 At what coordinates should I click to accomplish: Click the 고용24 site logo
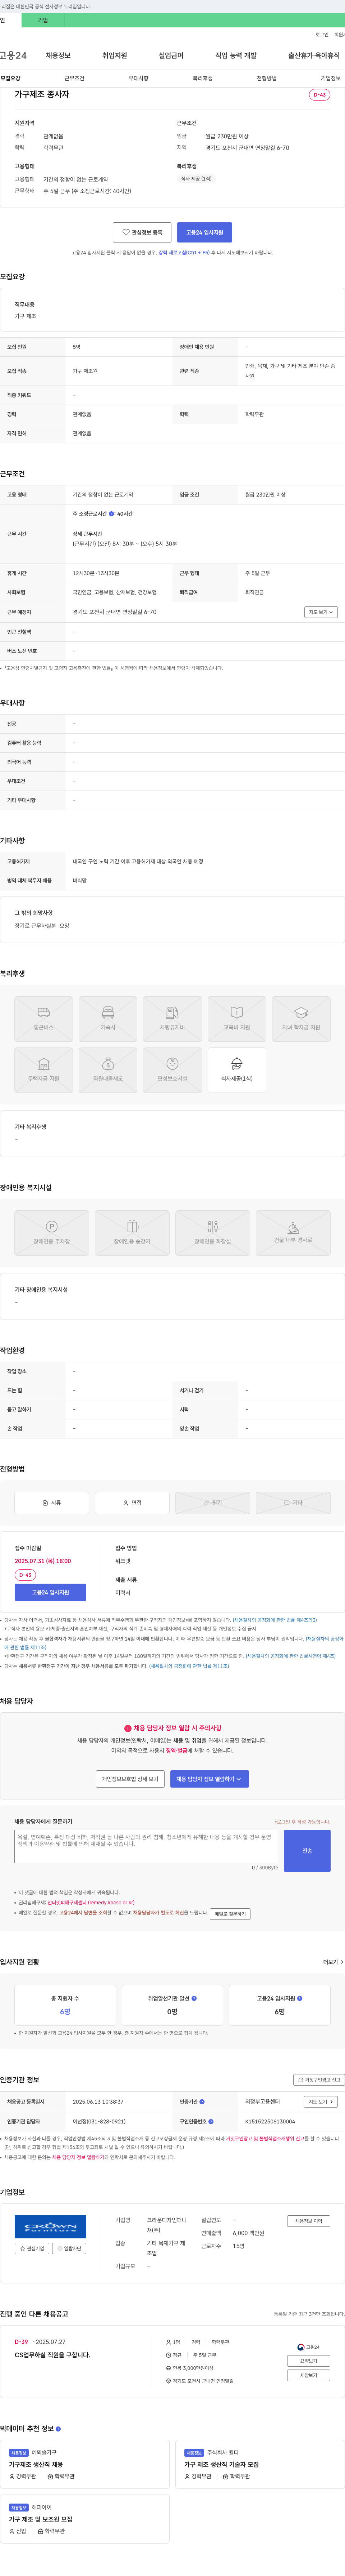[x=13, y=55]
